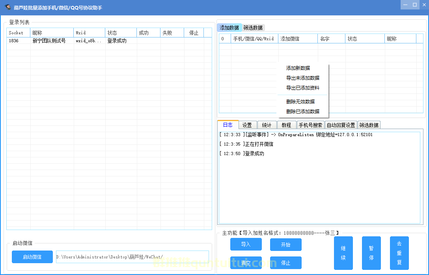Choose 导出已添加资料 from context menu
This screenshot has height=275, width=429.
[x=302, y=88]
